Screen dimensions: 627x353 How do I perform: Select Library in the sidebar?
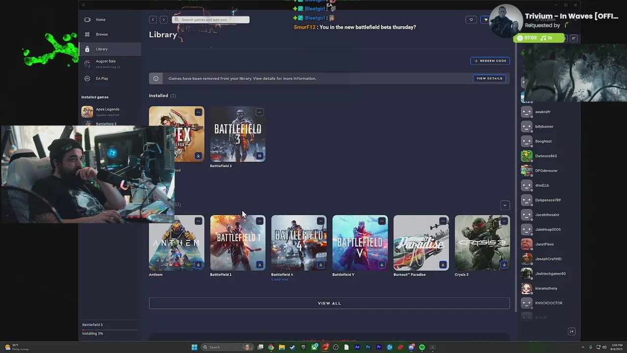pos(110,49)
